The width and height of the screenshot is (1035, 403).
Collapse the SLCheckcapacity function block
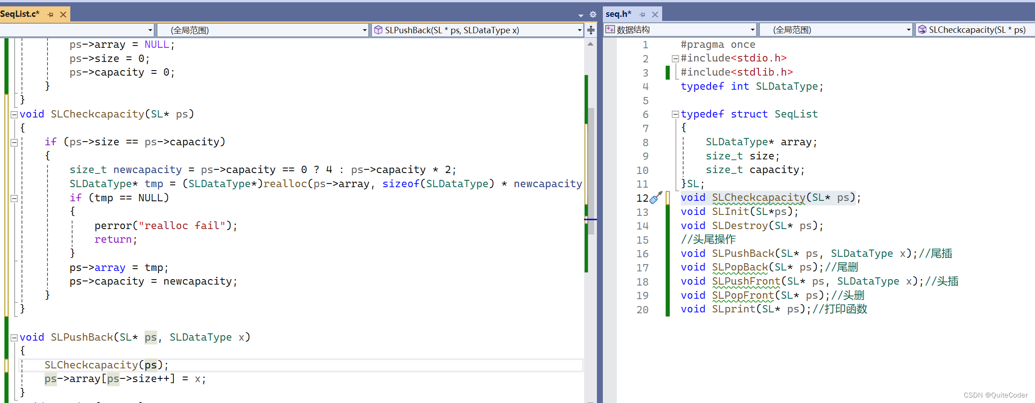14,114
